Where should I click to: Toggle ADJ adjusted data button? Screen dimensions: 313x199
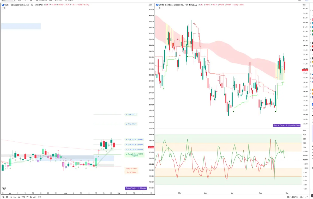coord(302,197)
